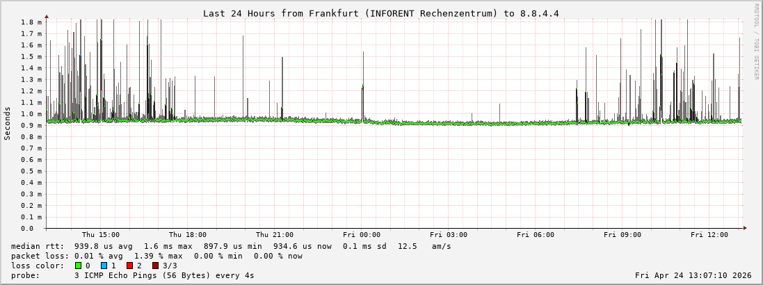Select the Thu 21:00 time axis label
The height and width of the screenshot is (285, 763).
[274, 235]
